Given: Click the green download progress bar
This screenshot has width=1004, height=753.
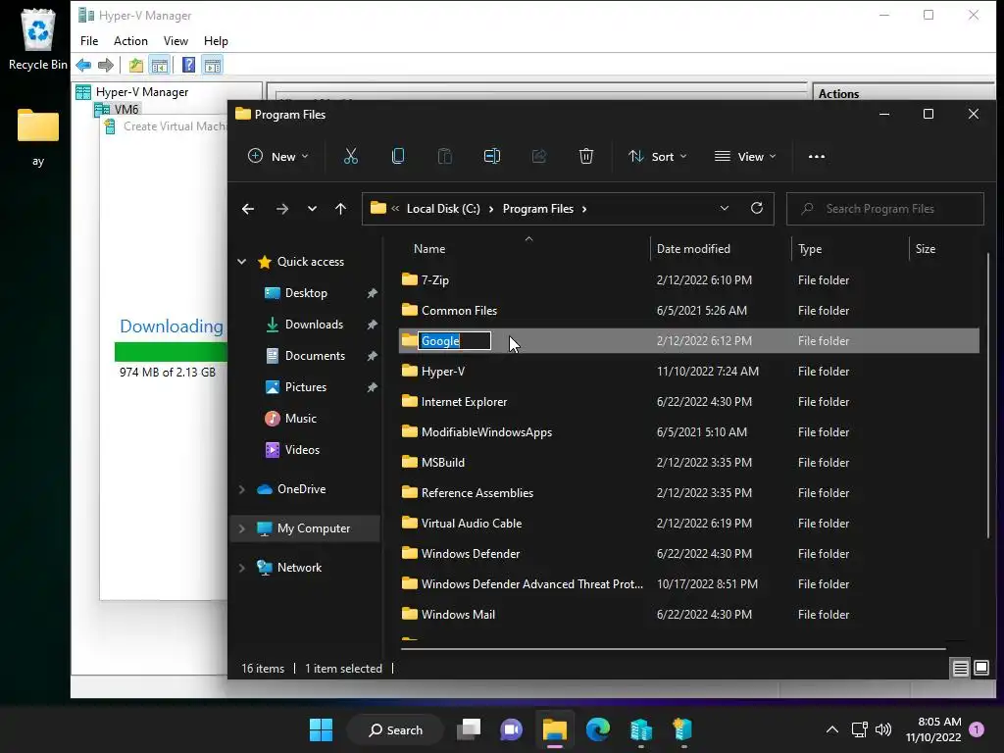Looking at the screenshot, I should click(x=171, y=352).
